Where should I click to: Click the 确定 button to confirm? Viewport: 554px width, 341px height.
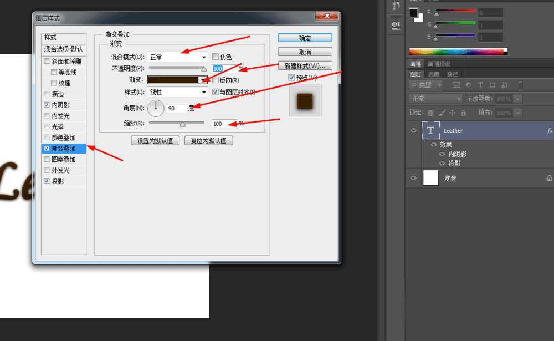tap(304, 38)
